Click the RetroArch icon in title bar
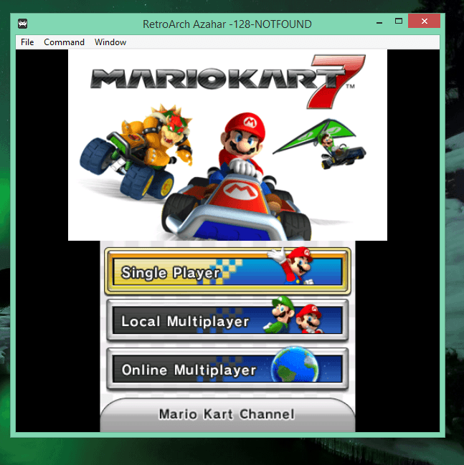Viewport: 464px width, 465px height. [x=24, y=24]
